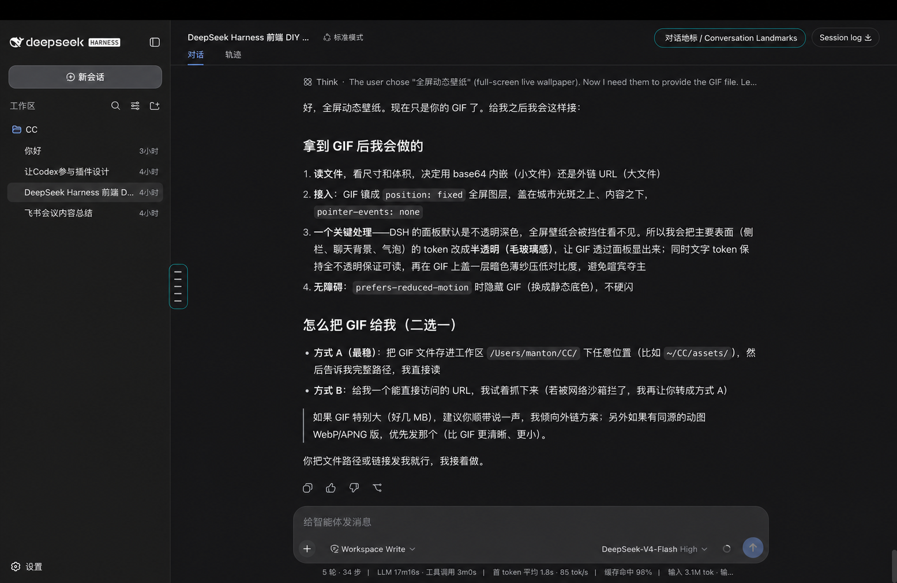Image resolution: width=897 pixels, height=583 pixels.
Task: Open the conversation outline handle on the left edge
Action: 178,286
